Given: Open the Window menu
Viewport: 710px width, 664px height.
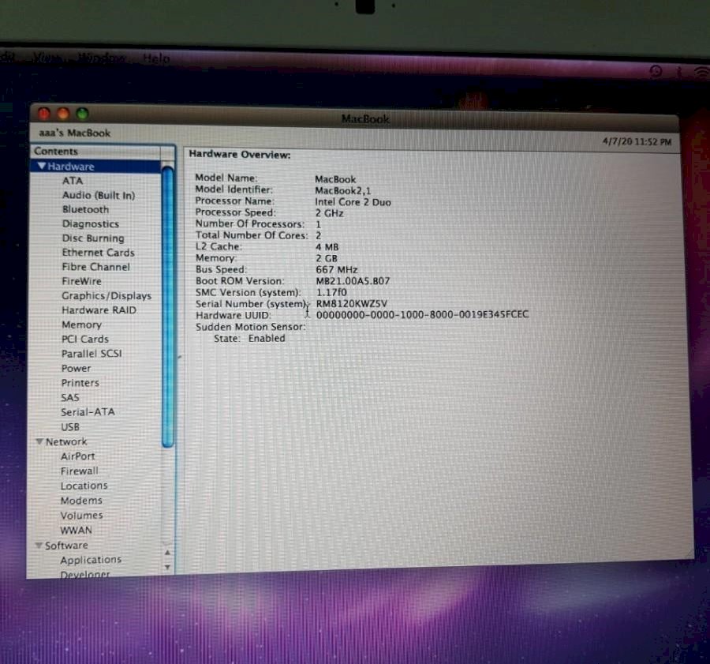Looking at the screenshot, I should click(103, 58).
